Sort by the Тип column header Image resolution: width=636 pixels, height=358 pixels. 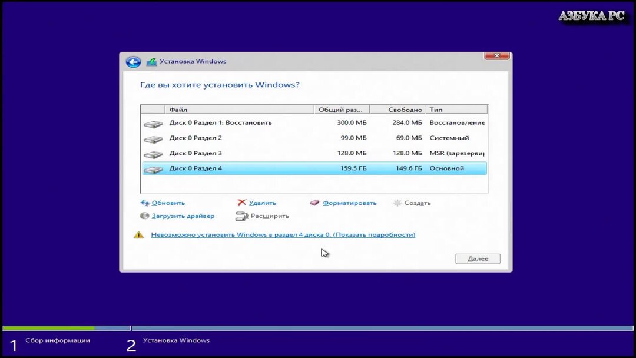point(456,110)
